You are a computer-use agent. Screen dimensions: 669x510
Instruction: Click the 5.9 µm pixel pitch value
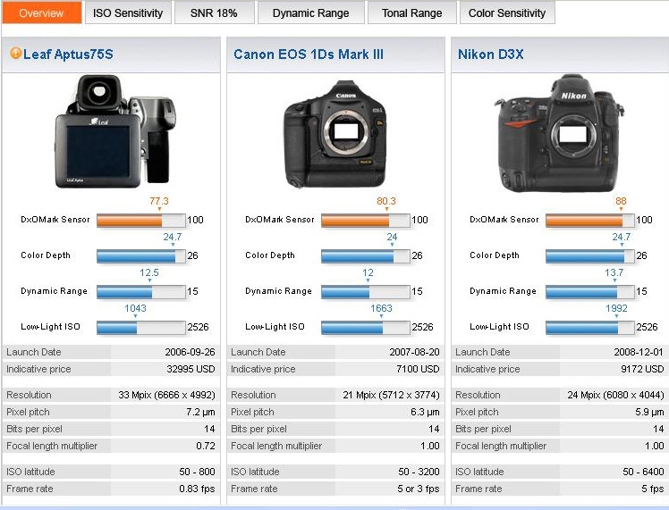pos(649,412)
